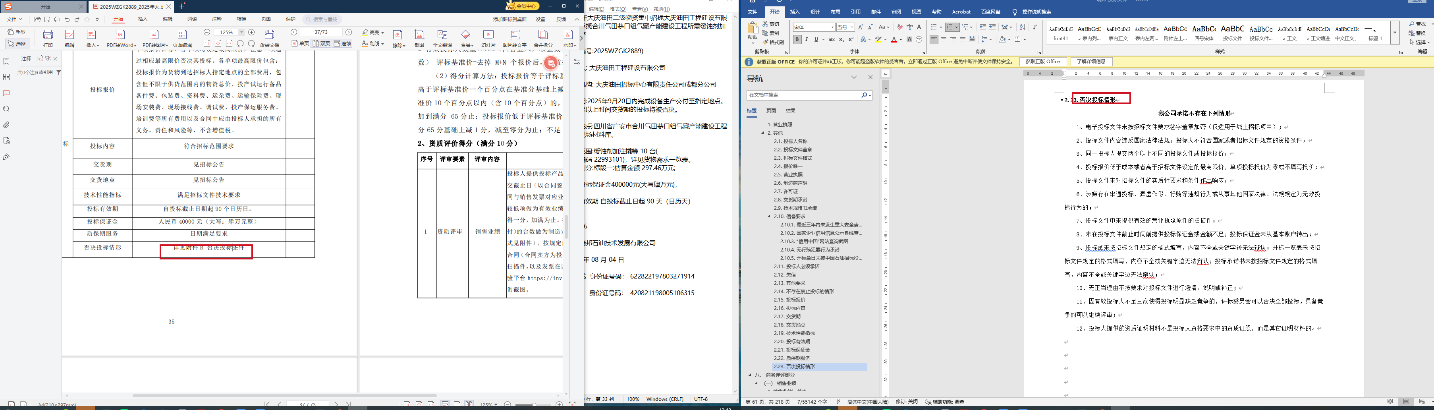
Task: Toggle strikethrough formatting in Word
Action: [832, 40]
